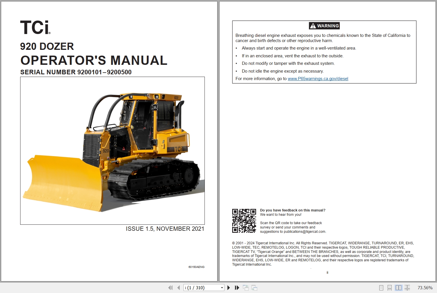The image size is (437, 293).
Task: Select the previous page arrow
Action: [178, 288]
